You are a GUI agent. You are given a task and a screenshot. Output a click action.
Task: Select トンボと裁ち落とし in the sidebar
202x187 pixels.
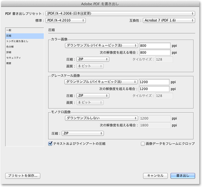coord(17,41)
